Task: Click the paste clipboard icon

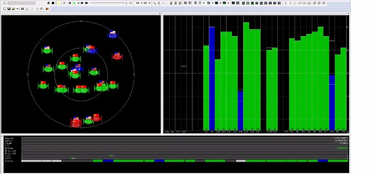Action: [42, 9]
